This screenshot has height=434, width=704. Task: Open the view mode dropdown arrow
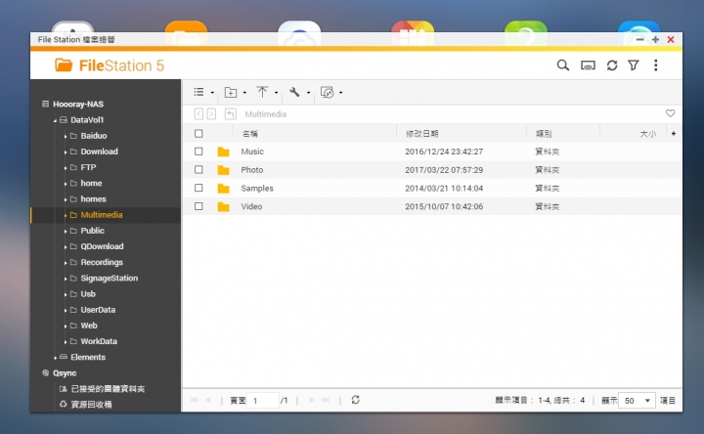coord(212,93)
